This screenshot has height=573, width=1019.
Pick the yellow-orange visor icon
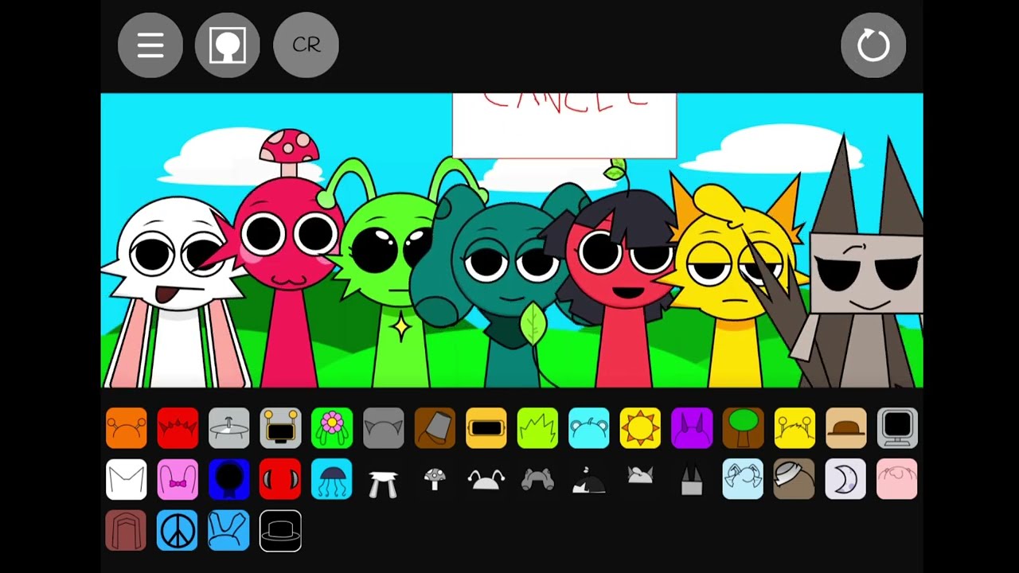[x=486, y=428]
